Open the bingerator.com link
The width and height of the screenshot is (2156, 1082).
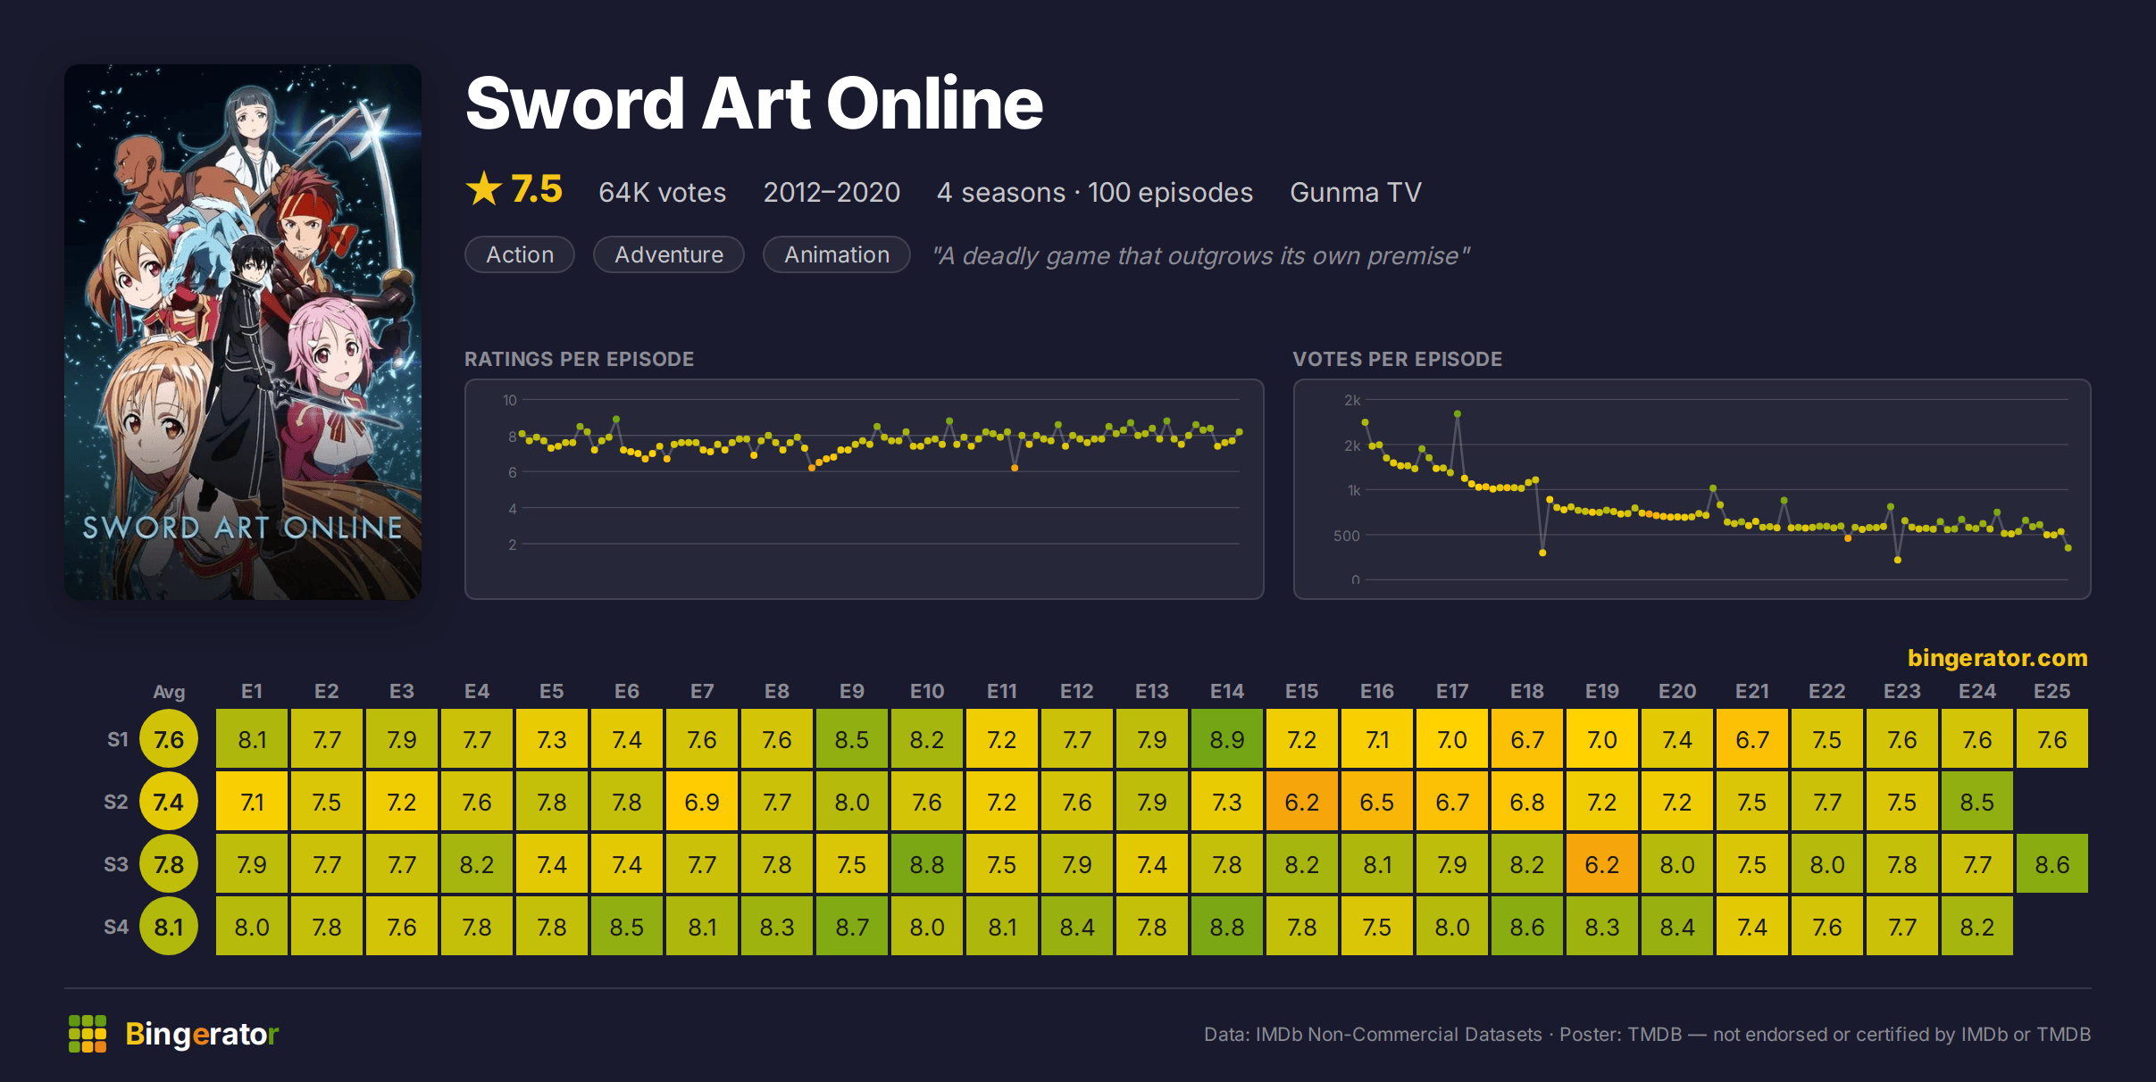(x=1998, y=658)
